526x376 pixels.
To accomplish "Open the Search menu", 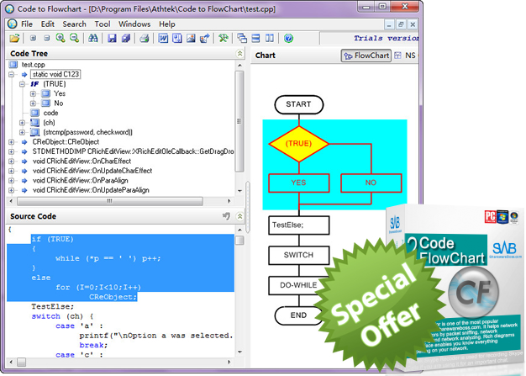I will click(74, 24).
